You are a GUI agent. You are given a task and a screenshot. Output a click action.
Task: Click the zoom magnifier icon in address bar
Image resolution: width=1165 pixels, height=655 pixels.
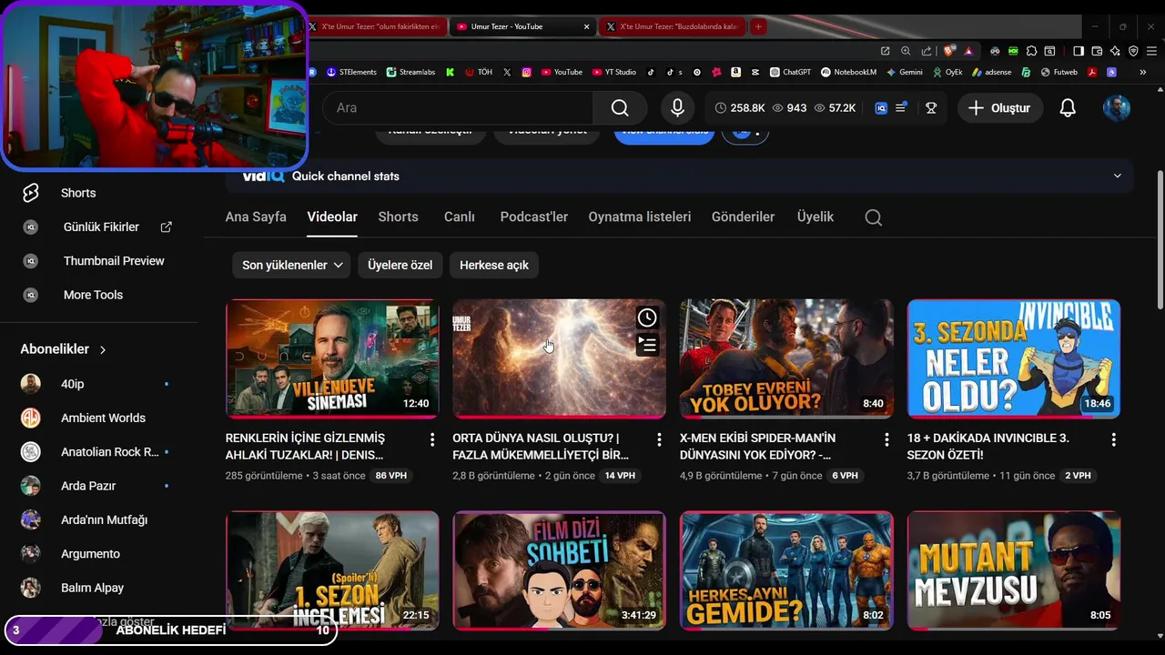click(906, 51)
